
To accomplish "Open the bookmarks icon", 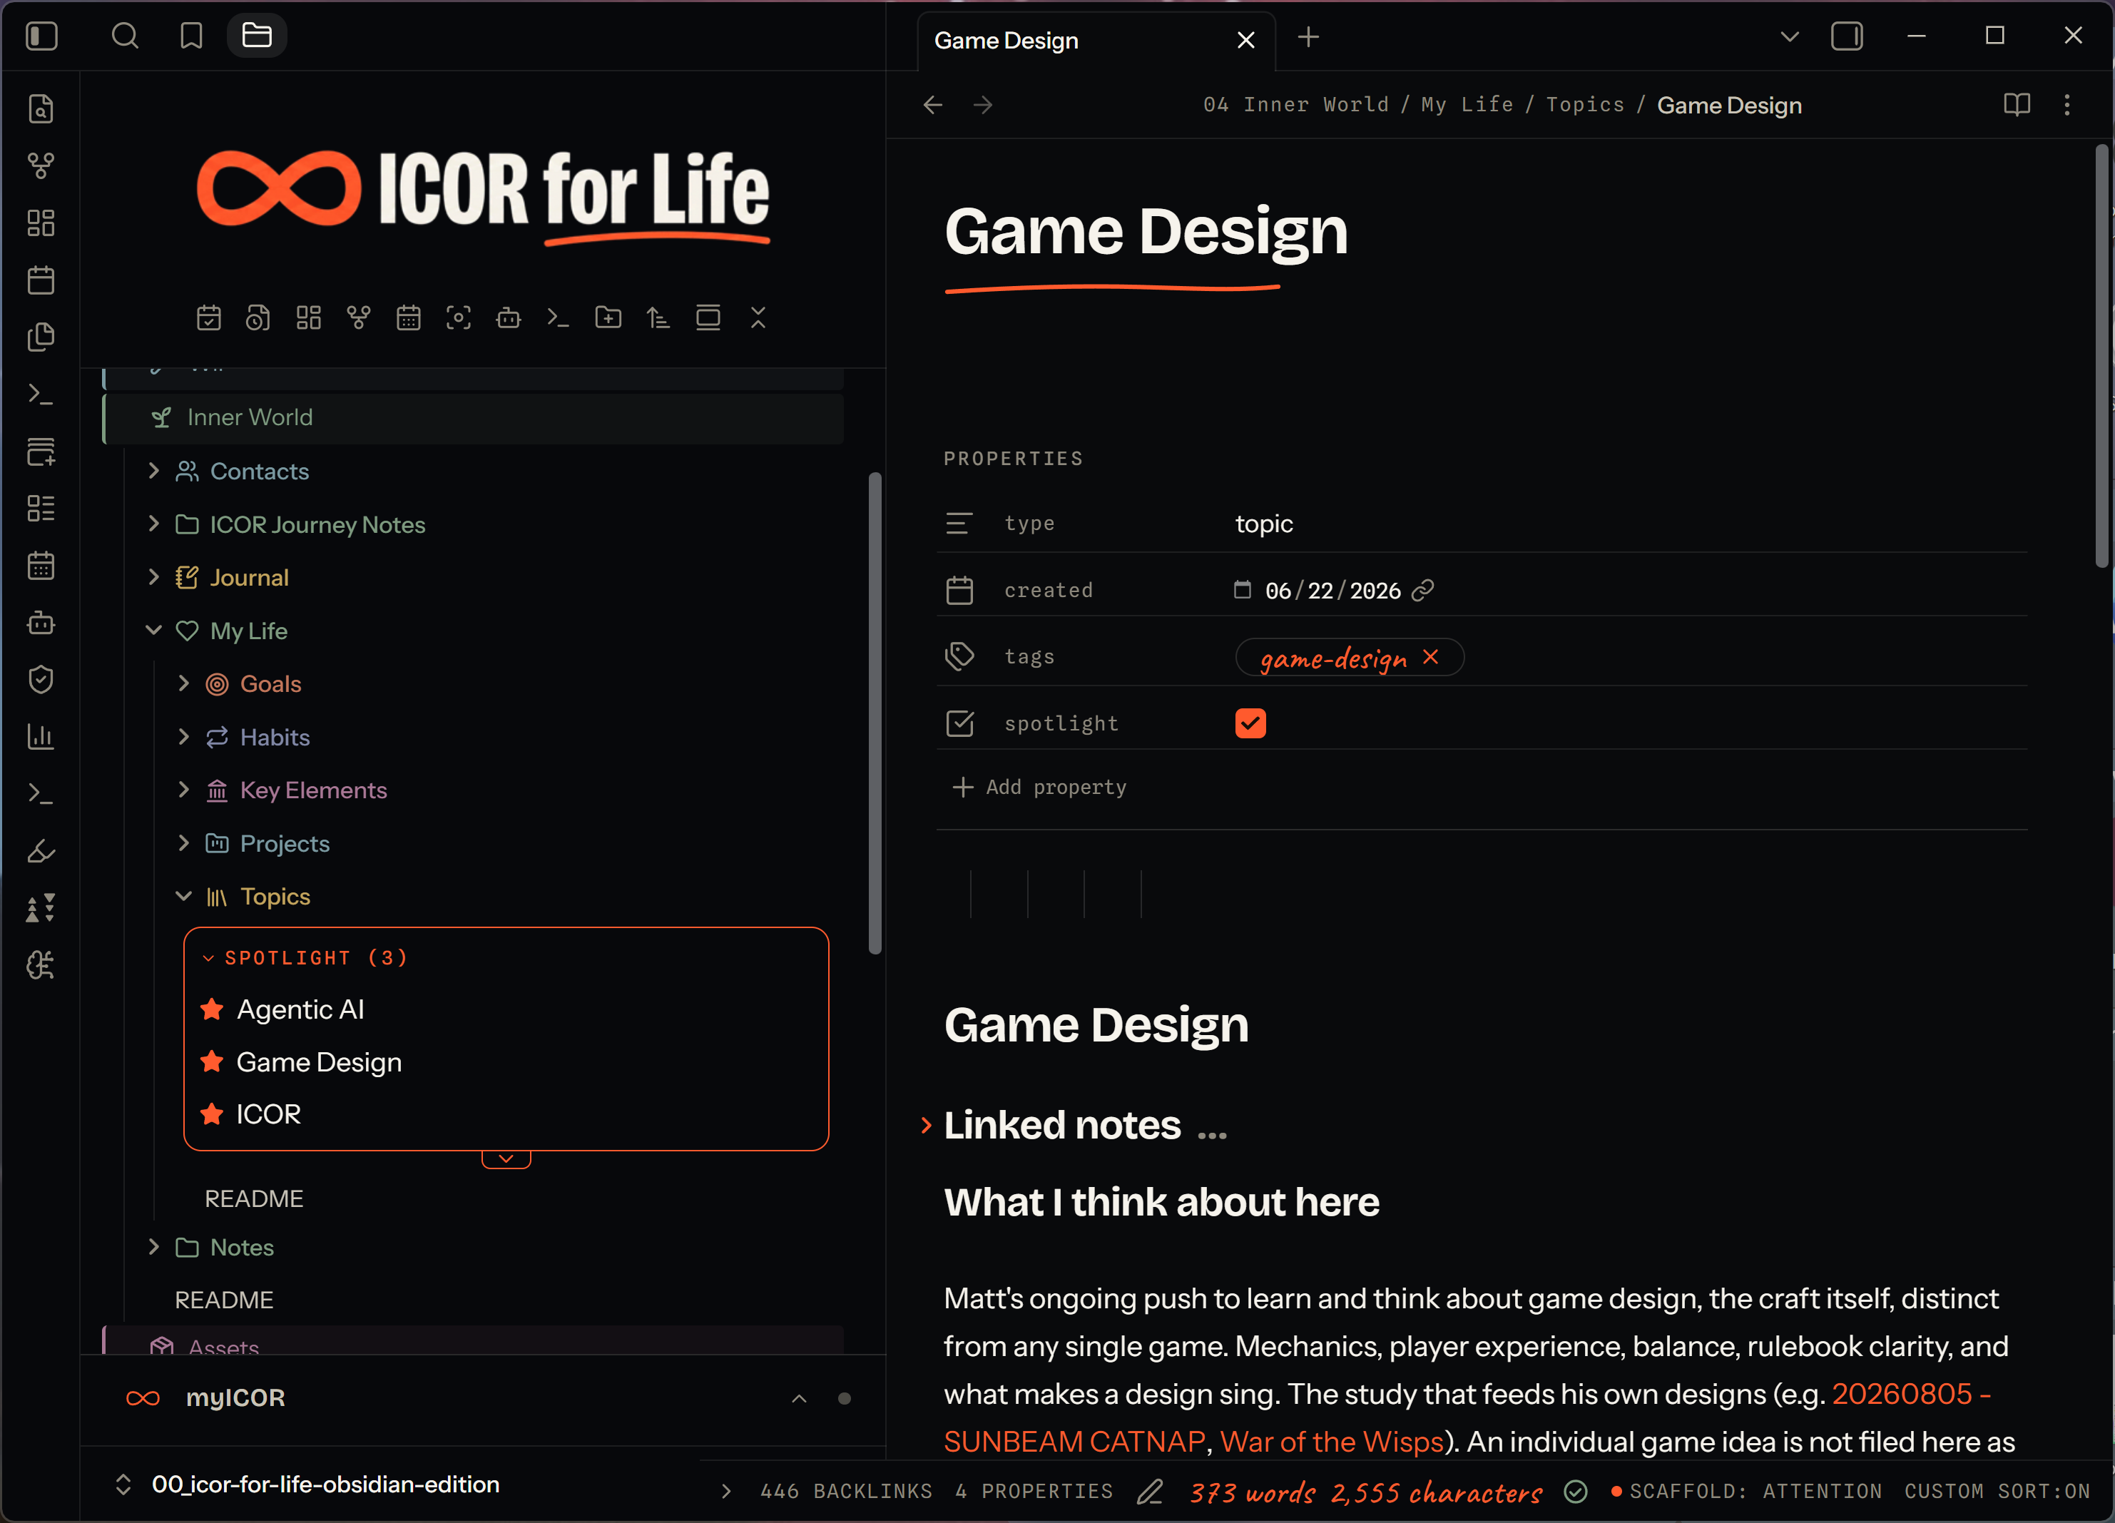I will point(191,36).
